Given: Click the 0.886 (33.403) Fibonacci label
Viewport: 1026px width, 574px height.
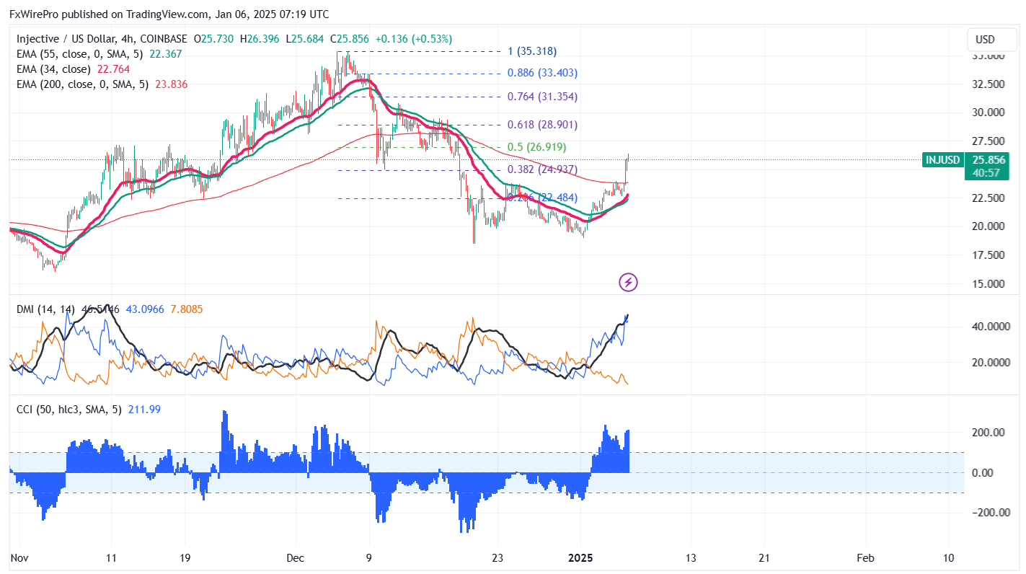Looking at the screenshot, I should pos(541,73).
